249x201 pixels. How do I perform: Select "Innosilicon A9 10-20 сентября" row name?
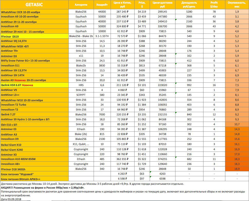click(34, 16)
